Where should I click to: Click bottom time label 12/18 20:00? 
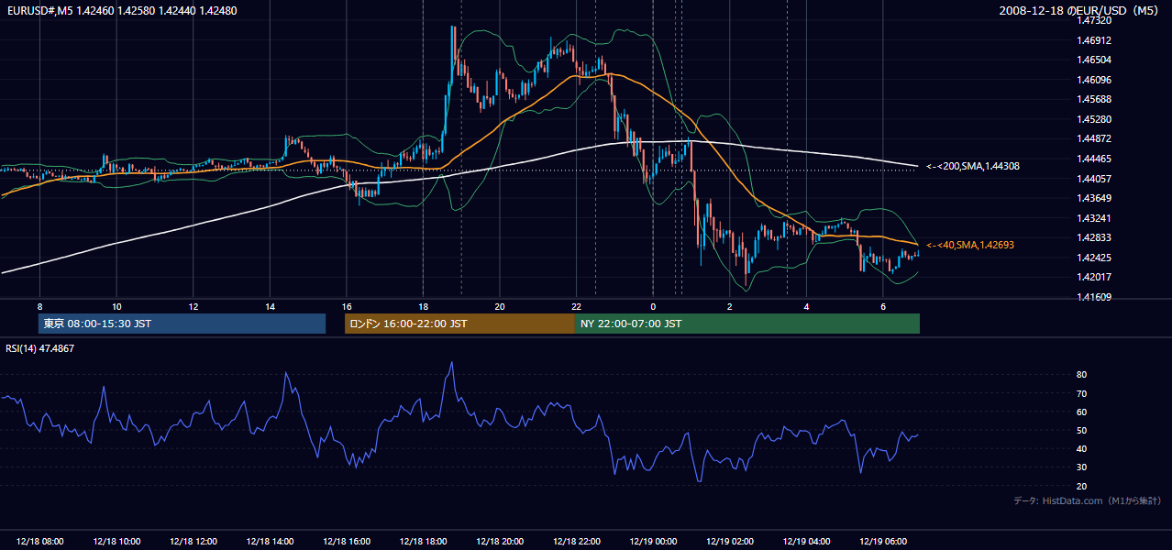coord(499,542)
